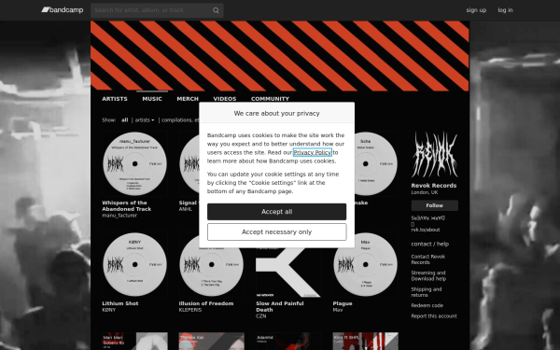Open the Signal album cover by ANHL

(189, 163)
